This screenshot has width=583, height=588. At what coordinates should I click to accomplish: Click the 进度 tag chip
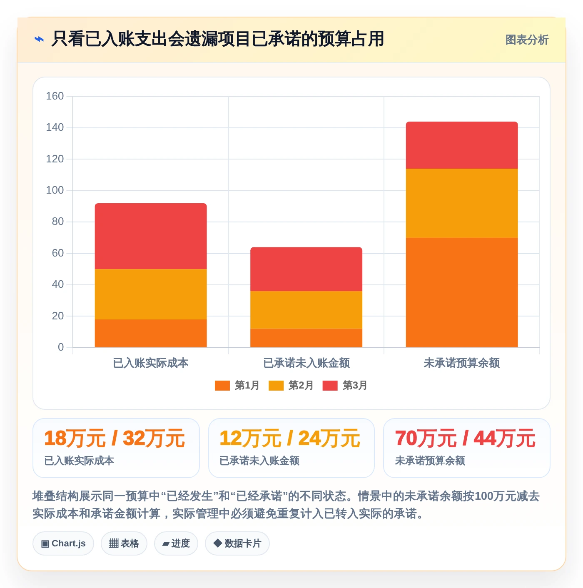click(176, 543)
